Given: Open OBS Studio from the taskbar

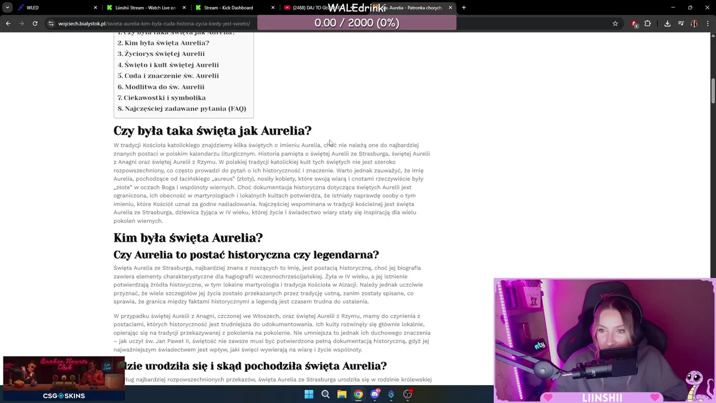Looking at the screenshot, I should (408, 395).
